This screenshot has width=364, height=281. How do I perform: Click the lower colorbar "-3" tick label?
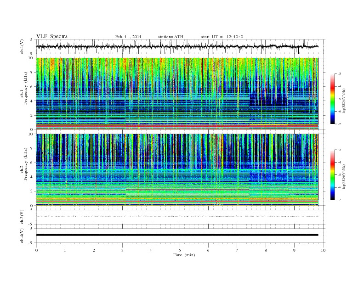339,150
